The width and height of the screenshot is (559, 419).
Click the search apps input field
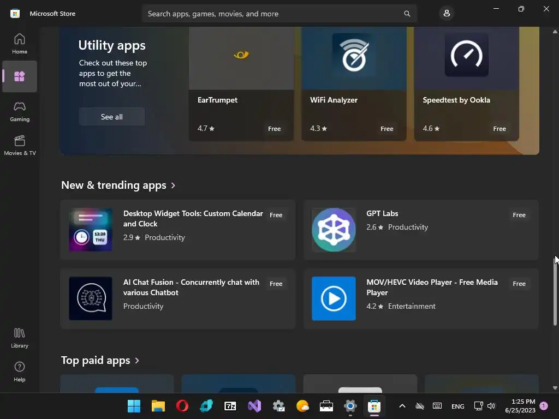point(279,14)
